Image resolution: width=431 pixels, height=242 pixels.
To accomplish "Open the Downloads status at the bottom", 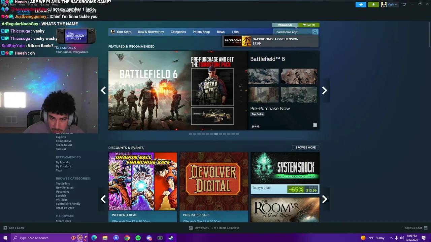I will [214, 228].
